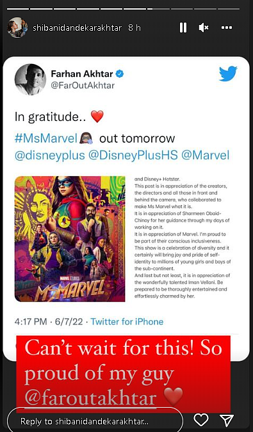Share the story via paper plane icon
Screen dimensions: 253x432
pyautogui.click(x=227, y=420)
